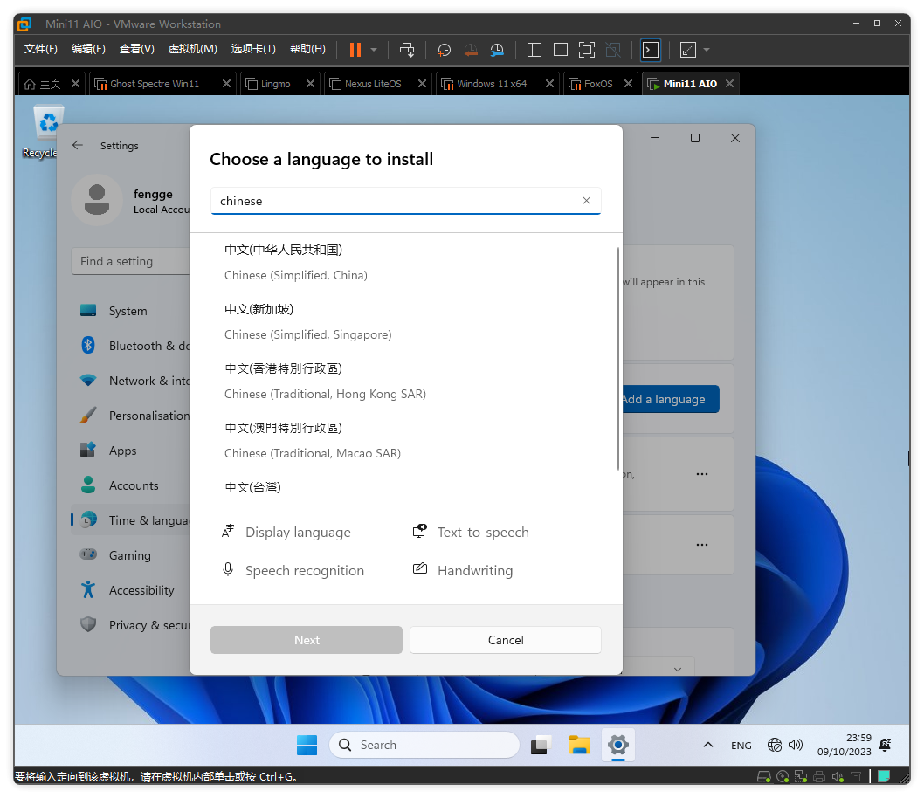The width and height of the screenshot is (924, 798).
Task: Click the ENG input language indicator
Action: [741, 746]
